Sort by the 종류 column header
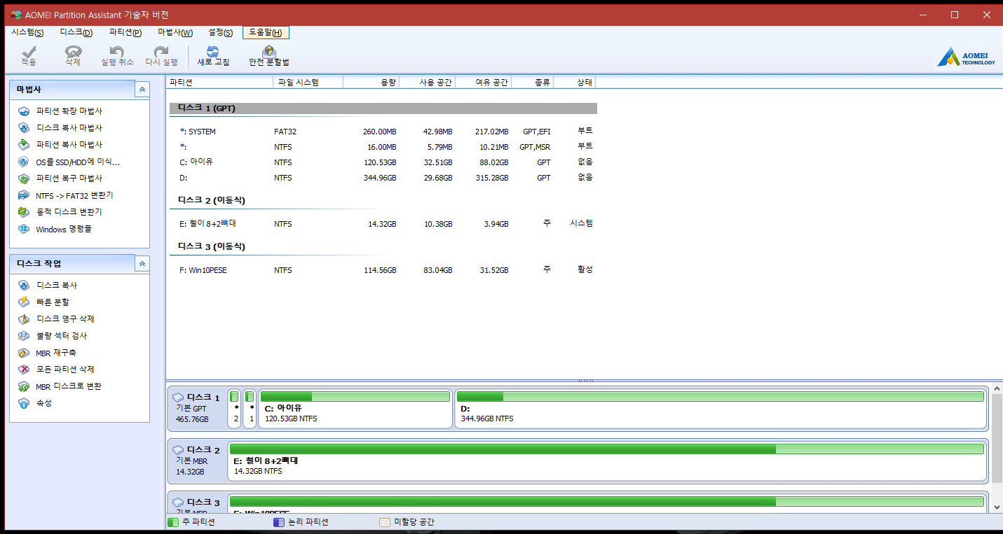Image resolution: width=1003 pixels, height=534 pixels. [x=533, y=83]
